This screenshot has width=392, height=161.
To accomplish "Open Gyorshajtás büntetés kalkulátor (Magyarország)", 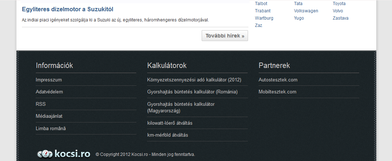I will [181, 107].
